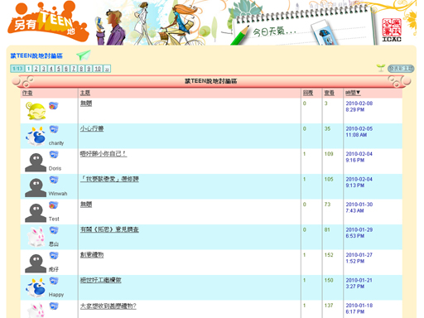Go to page 10 in pagination
Screen dimensions: 424x318
click(98, 69)
